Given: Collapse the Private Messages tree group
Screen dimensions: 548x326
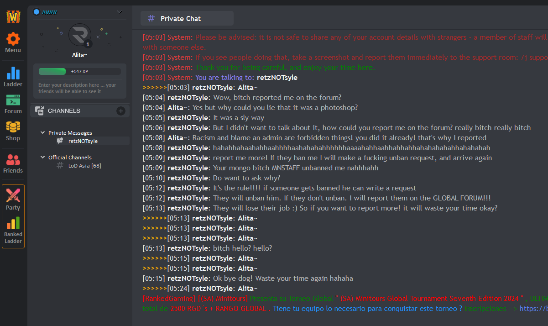Looking at the screenshot, I should click(x=42, y=133).
